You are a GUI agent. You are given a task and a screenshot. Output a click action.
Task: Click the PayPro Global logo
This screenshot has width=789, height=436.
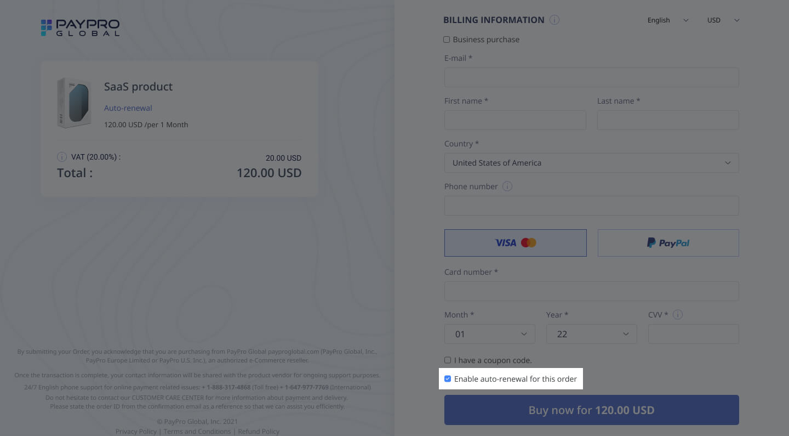coord(80,27)
